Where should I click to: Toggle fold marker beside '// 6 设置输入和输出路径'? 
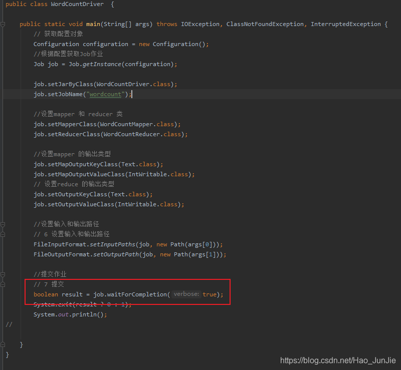click(3, 234)
